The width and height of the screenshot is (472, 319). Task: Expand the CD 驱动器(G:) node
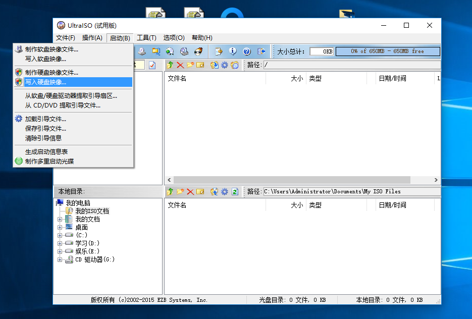(x=60, y=259)
